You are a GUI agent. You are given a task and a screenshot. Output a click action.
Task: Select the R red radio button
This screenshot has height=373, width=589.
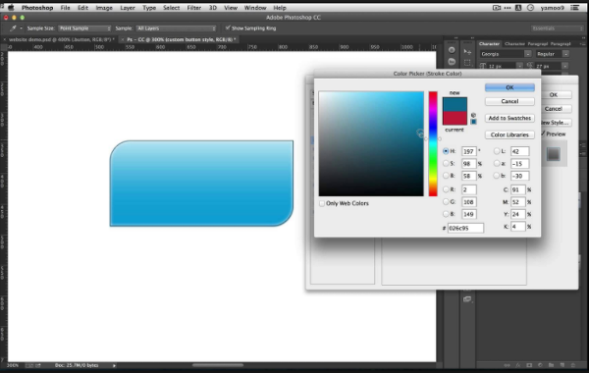point(446,189)
